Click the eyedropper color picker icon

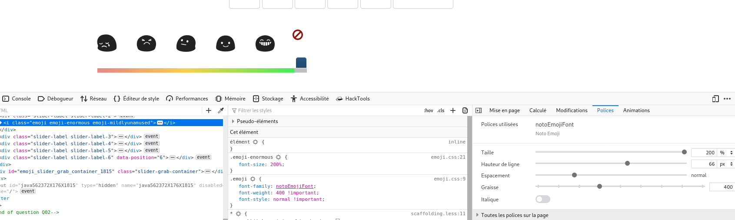tap(221, 110)
